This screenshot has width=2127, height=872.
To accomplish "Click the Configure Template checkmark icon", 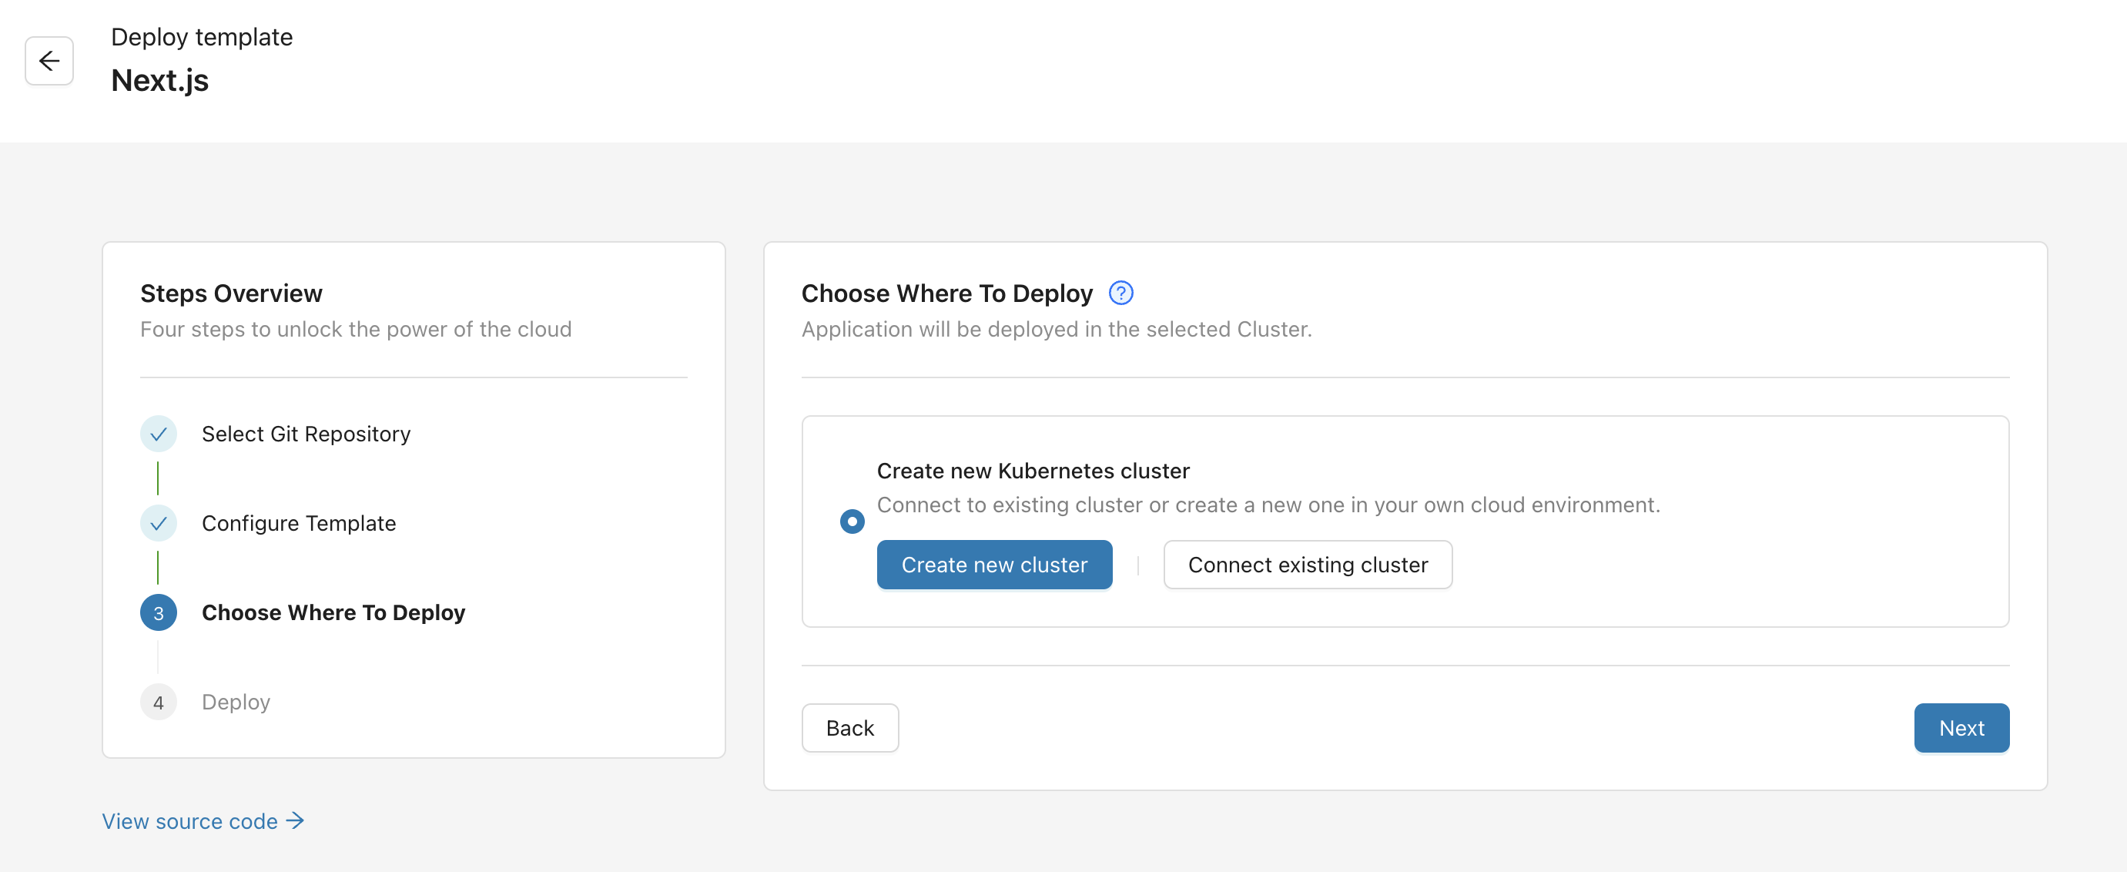I will (x=159, y=523).
